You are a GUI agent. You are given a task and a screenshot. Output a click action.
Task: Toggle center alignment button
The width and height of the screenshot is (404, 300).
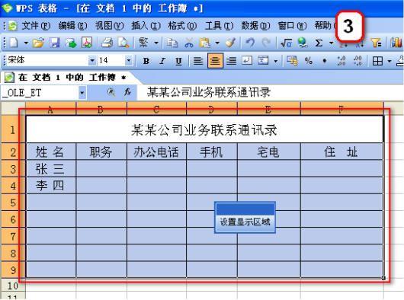(x=215, y=61)
